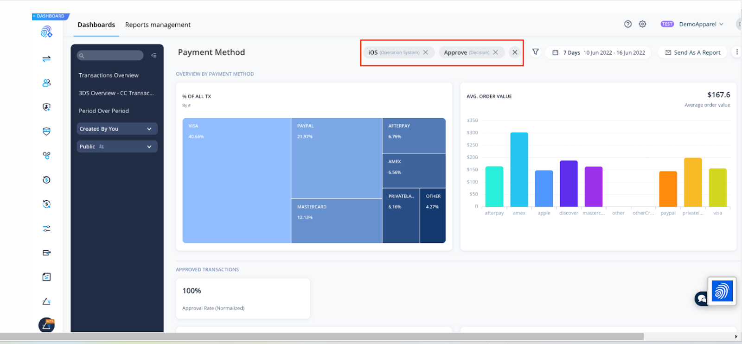This screenshot has height=344, width=742.
Task: Click the fingerprint logo at top left
Action: point(46,32)
